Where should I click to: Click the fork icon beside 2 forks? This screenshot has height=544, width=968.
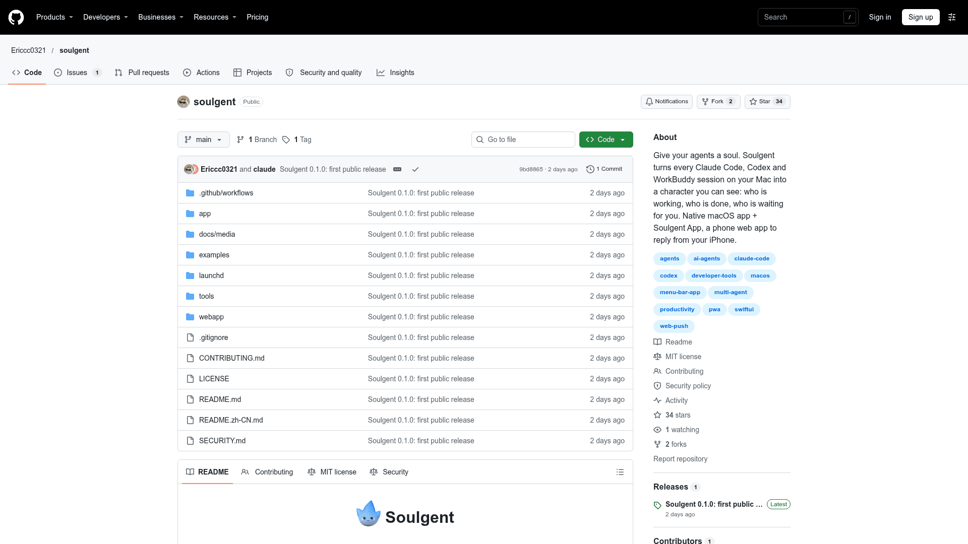click(x=657, y=444)
